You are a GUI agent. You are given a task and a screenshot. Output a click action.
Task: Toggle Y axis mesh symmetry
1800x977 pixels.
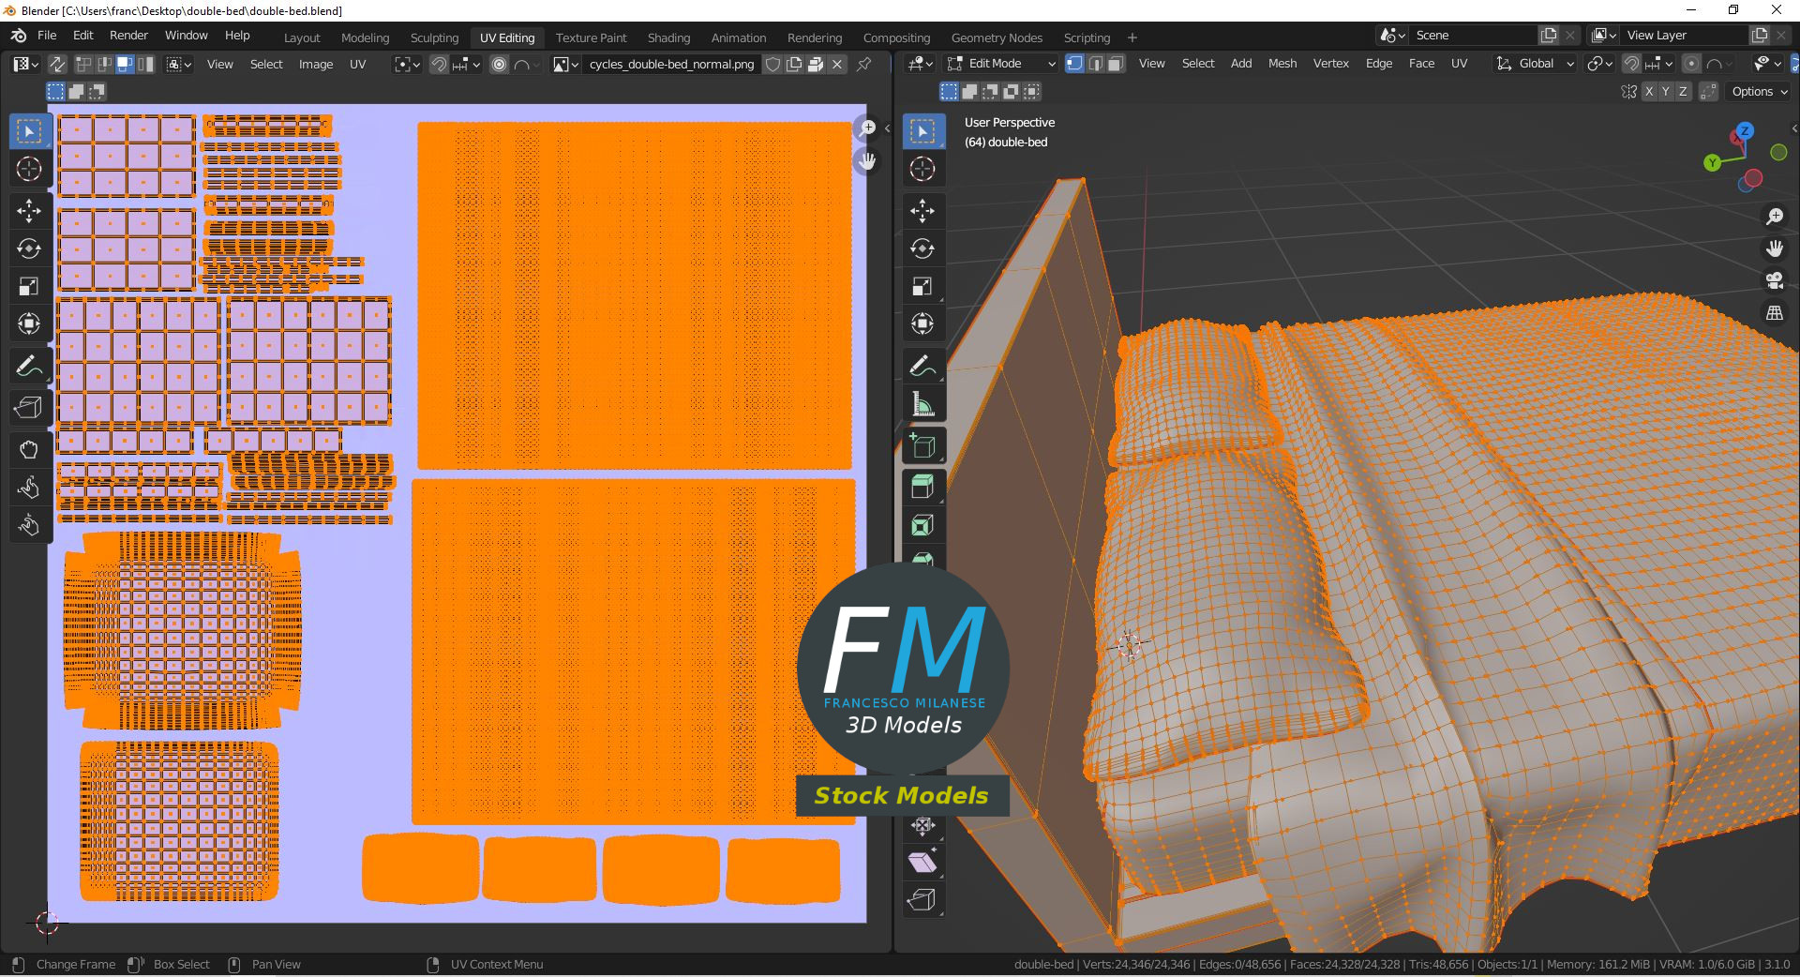[1666, 91]
